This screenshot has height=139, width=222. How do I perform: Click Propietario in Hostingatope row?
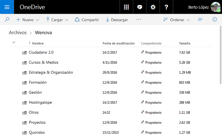click(153, 102)
